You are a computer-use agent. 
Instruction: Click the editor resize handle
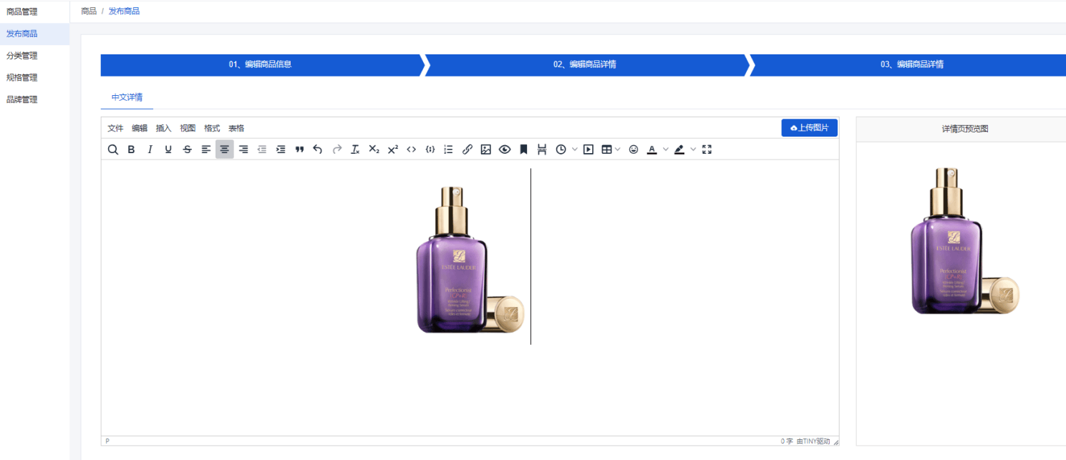click(x=835, y=442)
